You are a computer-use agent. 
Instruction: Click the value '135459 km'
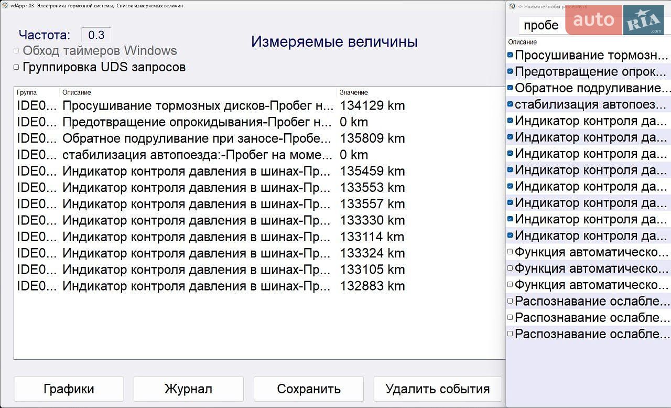(372, 171)
